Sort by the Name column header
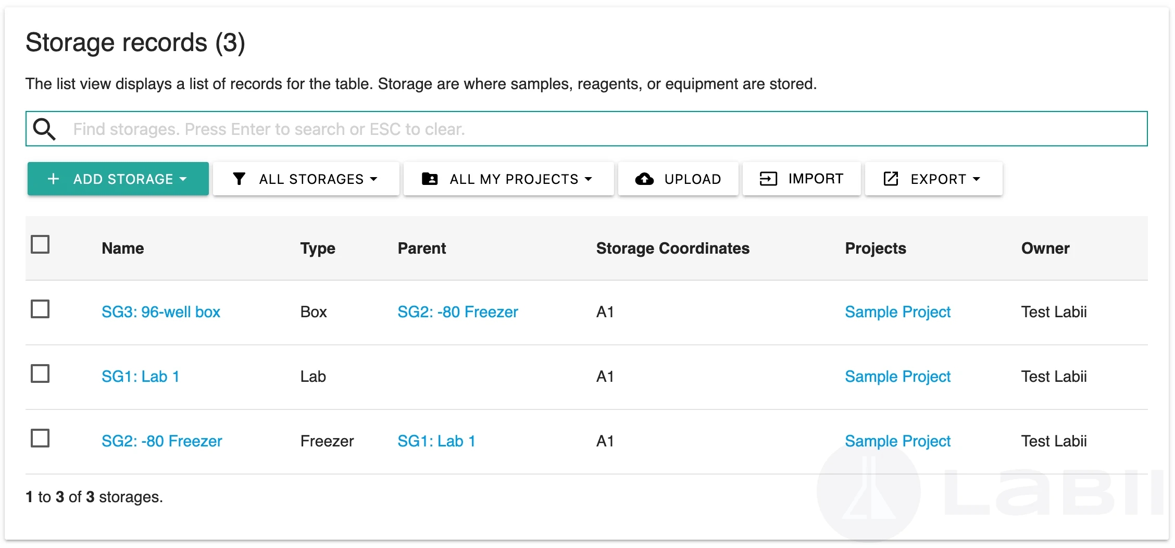 click(123, 248)
